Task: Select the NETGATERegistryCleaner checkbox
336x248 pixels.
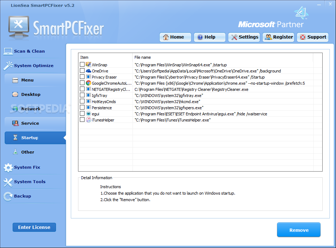Action: point(82,89)
